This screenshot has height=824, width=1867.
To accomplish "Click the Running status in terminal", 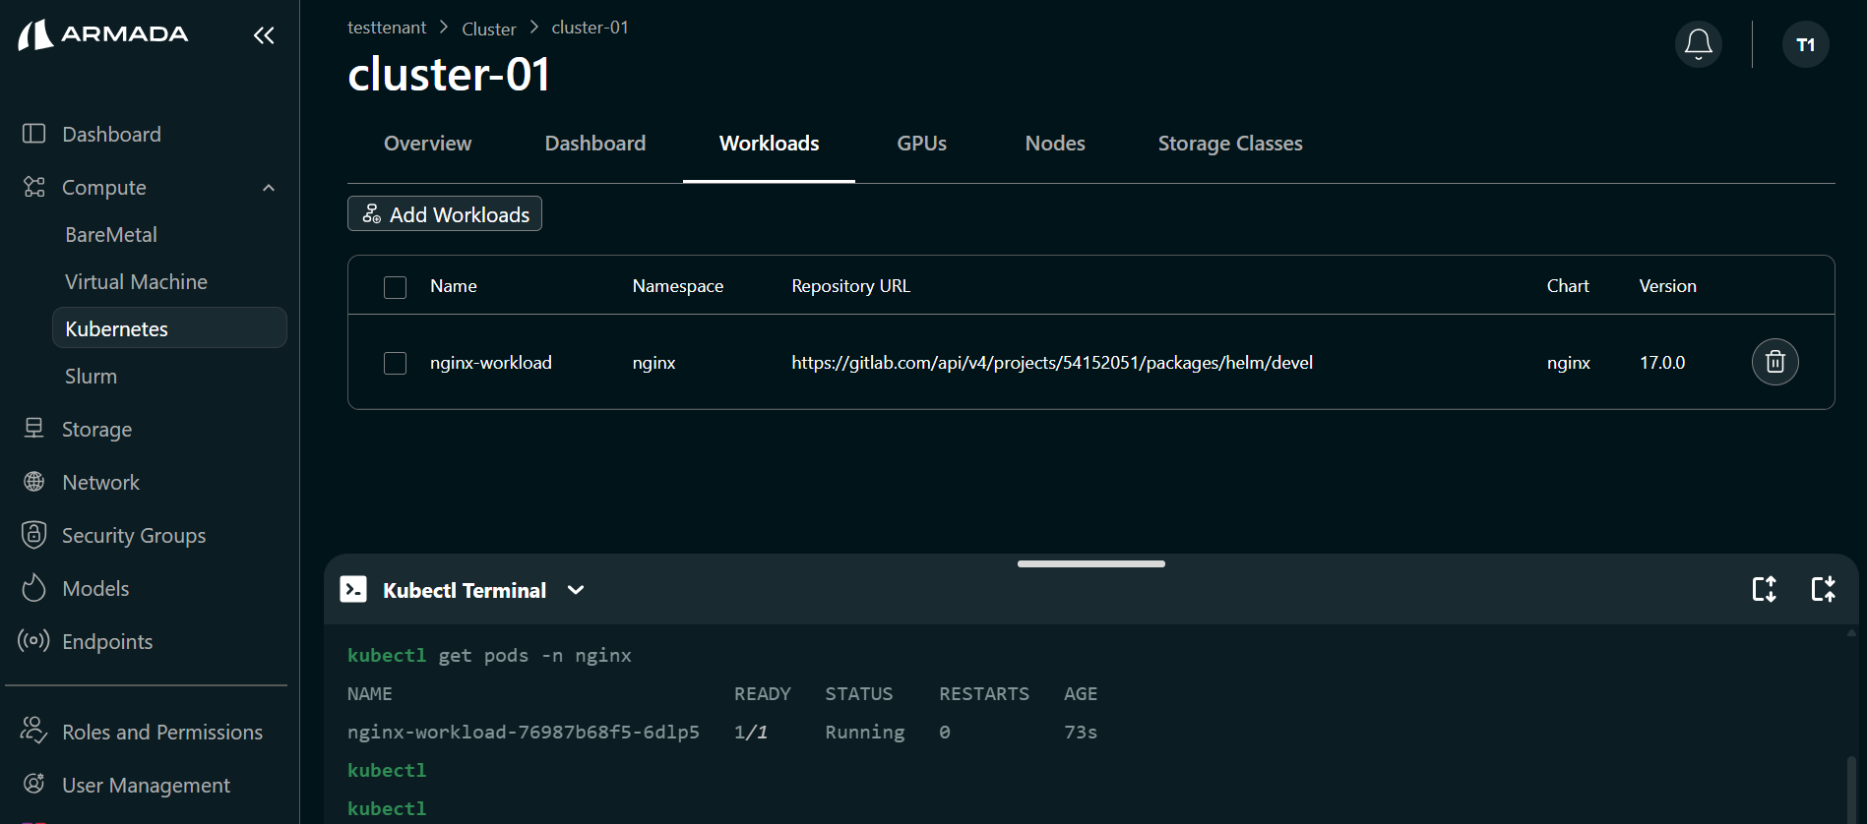I will point(865,733).
